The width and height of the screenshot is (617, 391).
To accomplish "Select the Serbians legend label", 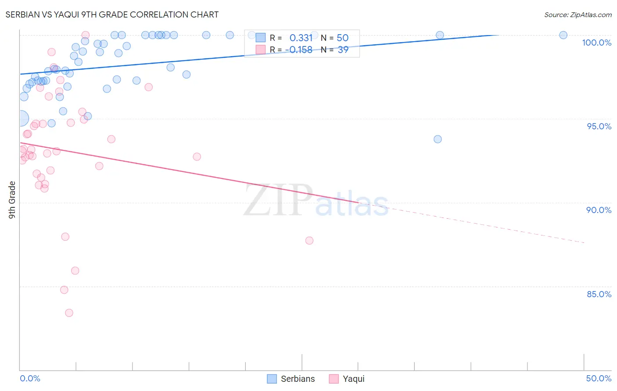I will click(298, 379).
